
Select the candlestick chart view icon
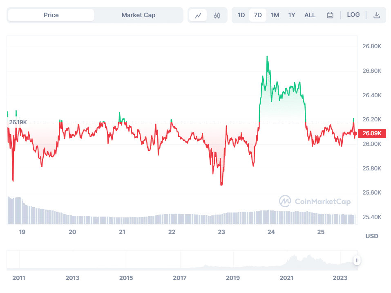(217, 16)
